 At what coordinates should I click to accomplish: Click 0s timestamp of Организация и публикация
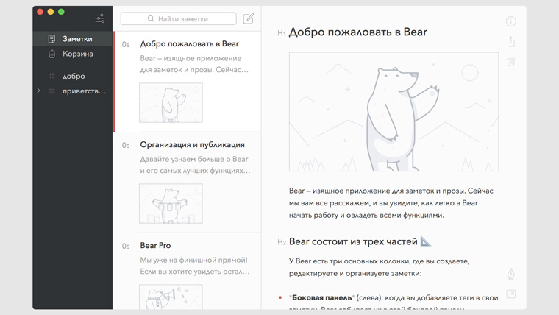tap(126, 145)
